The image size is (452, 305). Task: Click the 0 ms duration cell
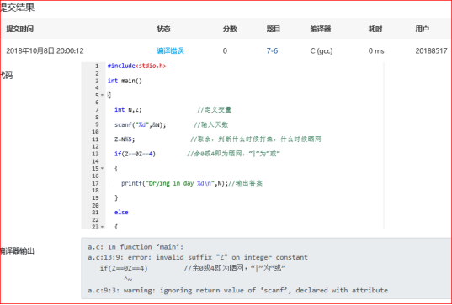[376, 51]
